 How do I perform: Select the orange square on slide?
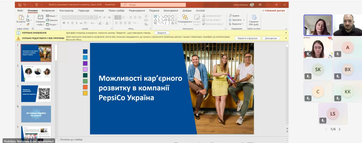(x=85, y=87)
